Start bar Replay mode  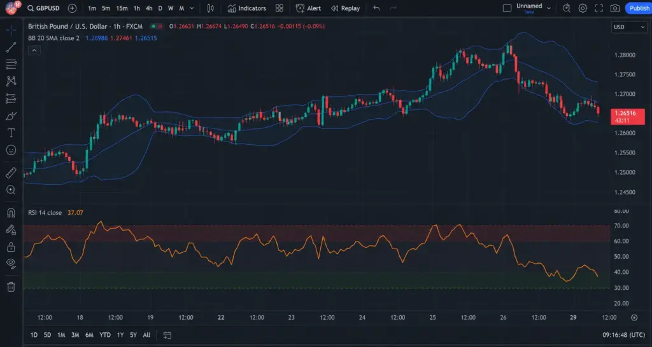346,8
